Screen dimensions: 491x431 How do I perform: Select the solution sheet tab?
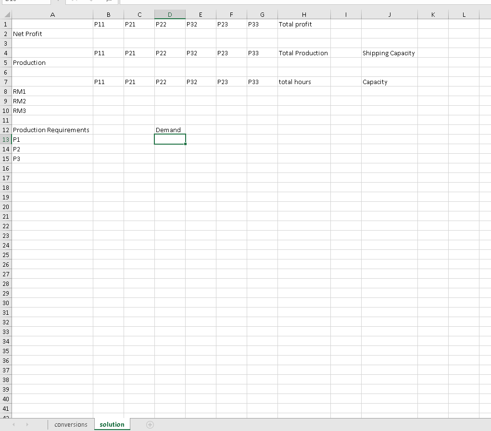tap(112, 424)
